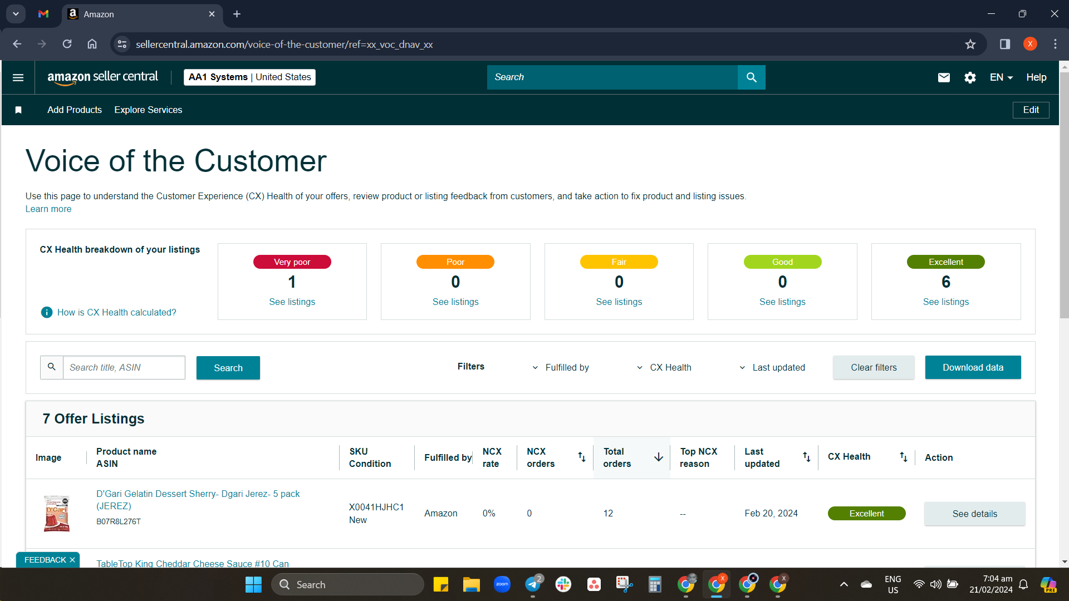The height and width of the screenshot is (601, 1069).
Task: Click the Learn more link
Action: (x=48, y=209)
